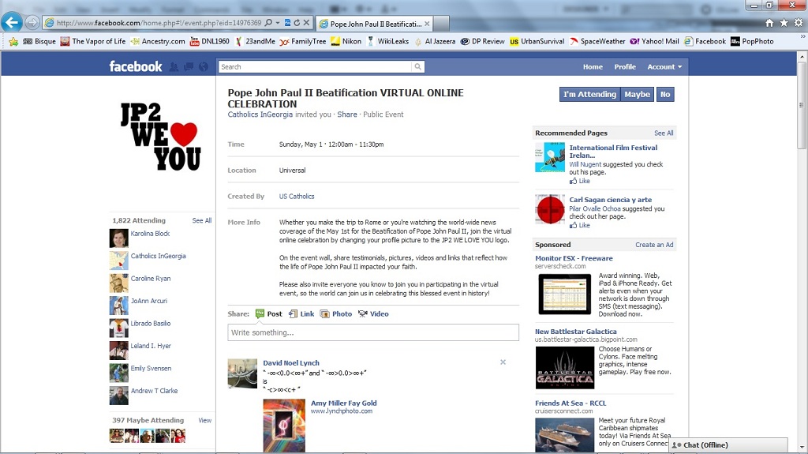Select the Pope John Paul II Beatification tab
This screenshot has height=454, width=808.
(375, 24)
